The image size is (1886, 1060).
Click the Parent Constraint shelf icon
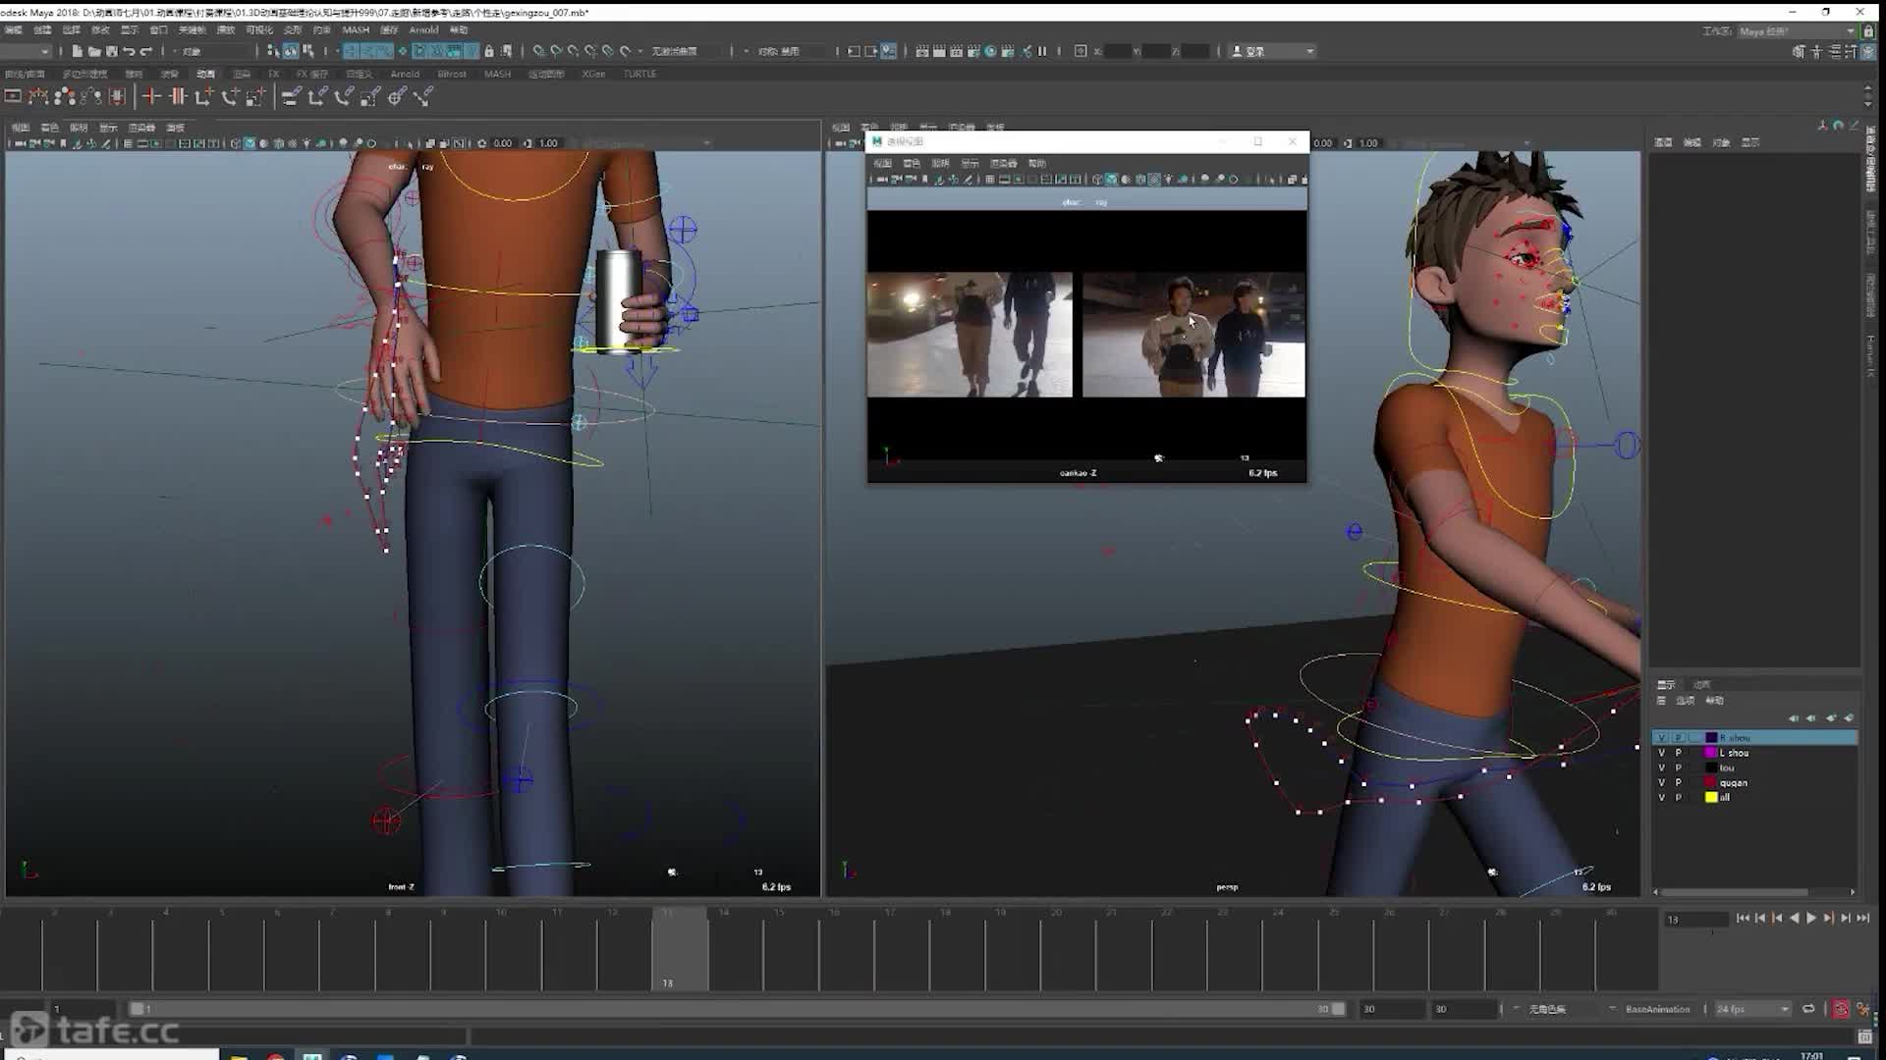click(291, 96)
